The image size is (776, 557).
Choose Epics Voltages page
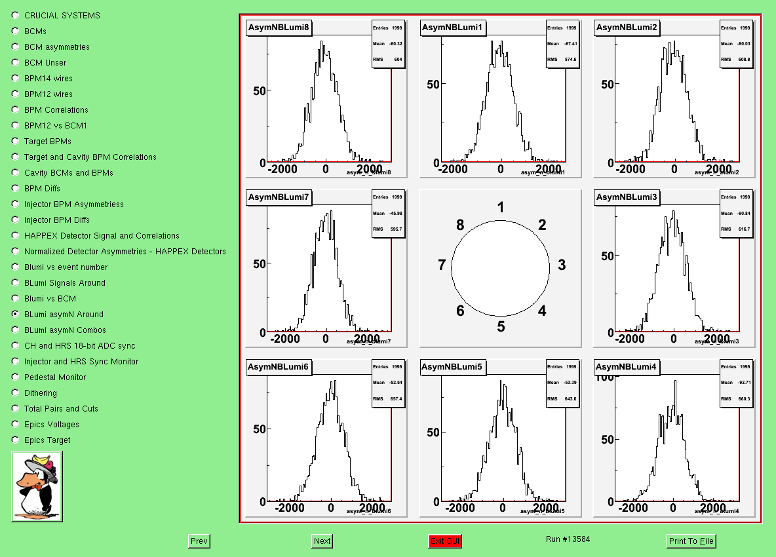point(15,425)
